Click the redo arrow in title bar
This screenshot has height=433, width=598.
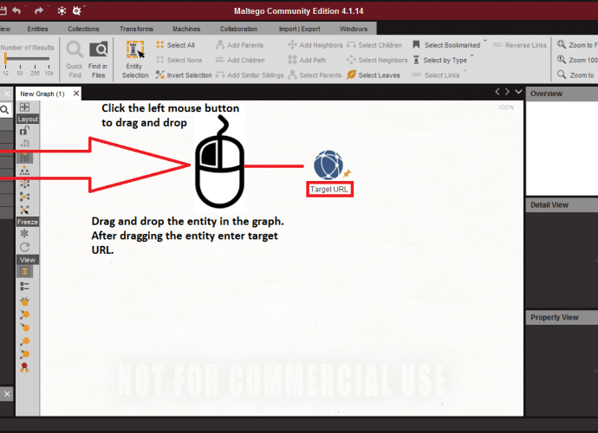tap(38, 10)
